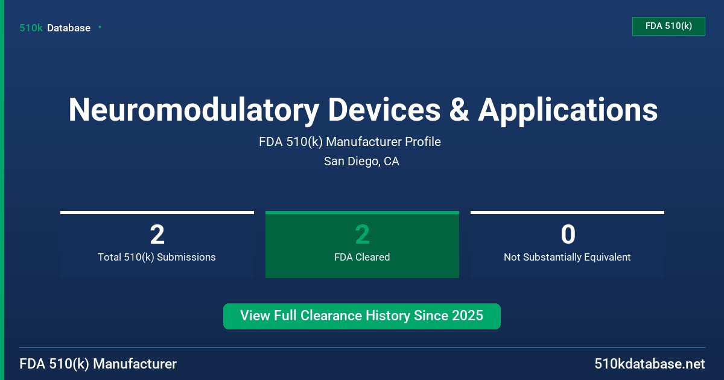Select the FDA Cleared stat card
The width and height of the screenshot is (724, 380).
(x=362, y=245)
